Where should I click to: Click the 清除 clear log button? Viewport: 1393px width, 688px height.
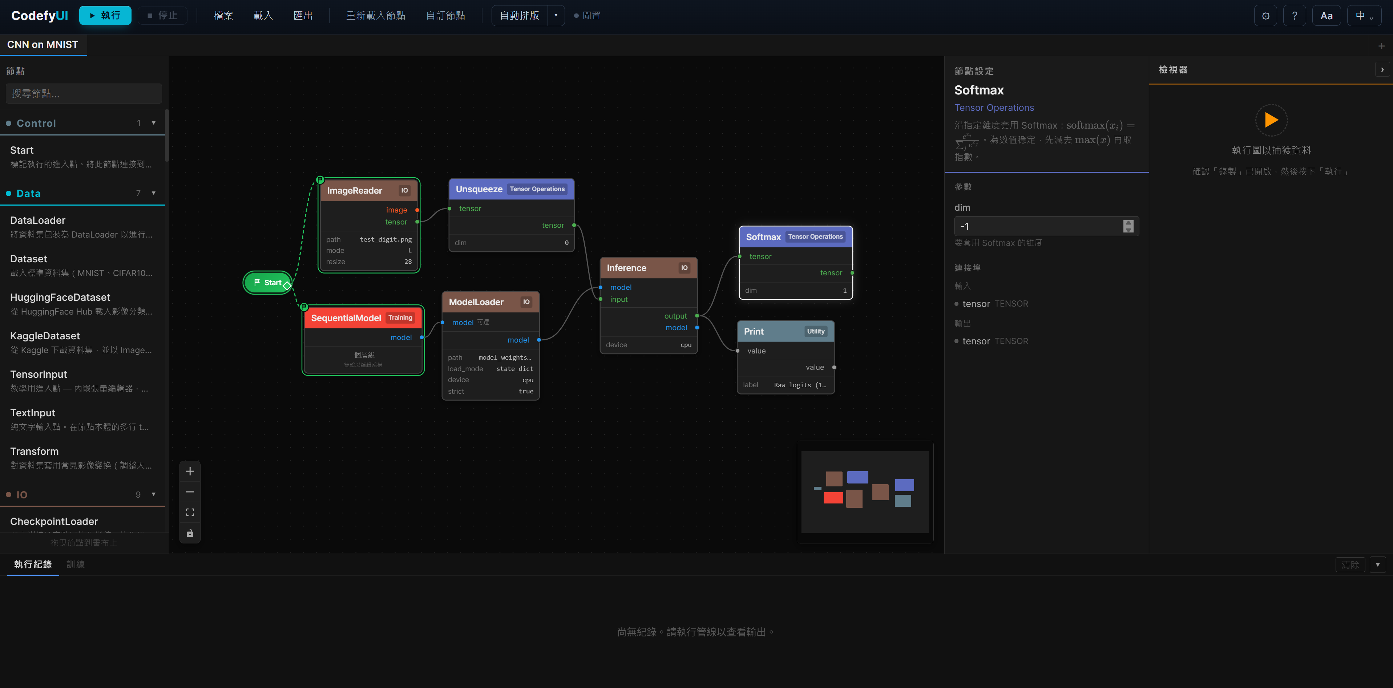pyautogui.click(x=1350, y=565)
